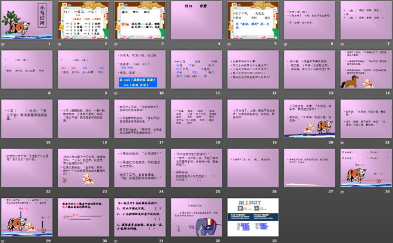
Task: Select slide 21 thumbnail
Action: tap(366, 119)
